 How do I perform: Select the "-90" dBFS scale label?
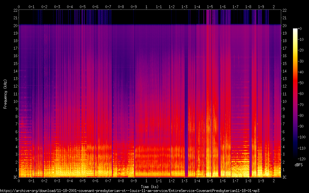point(300,126)
